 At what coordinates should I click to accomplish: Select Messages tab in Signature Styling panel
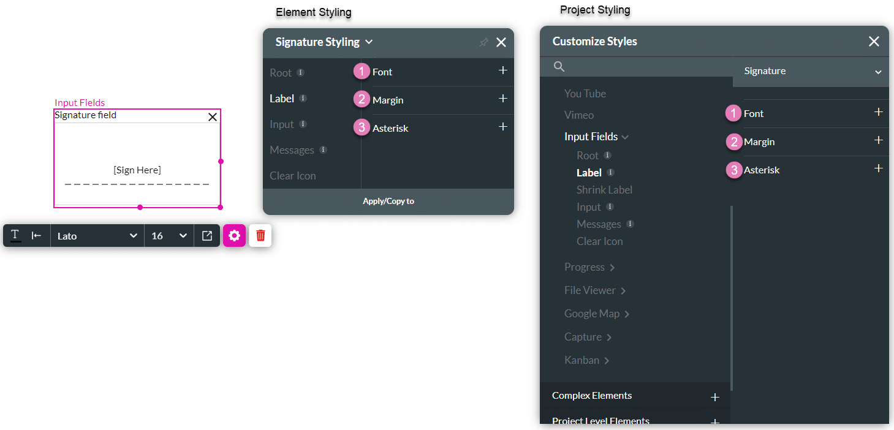[292, 150]
